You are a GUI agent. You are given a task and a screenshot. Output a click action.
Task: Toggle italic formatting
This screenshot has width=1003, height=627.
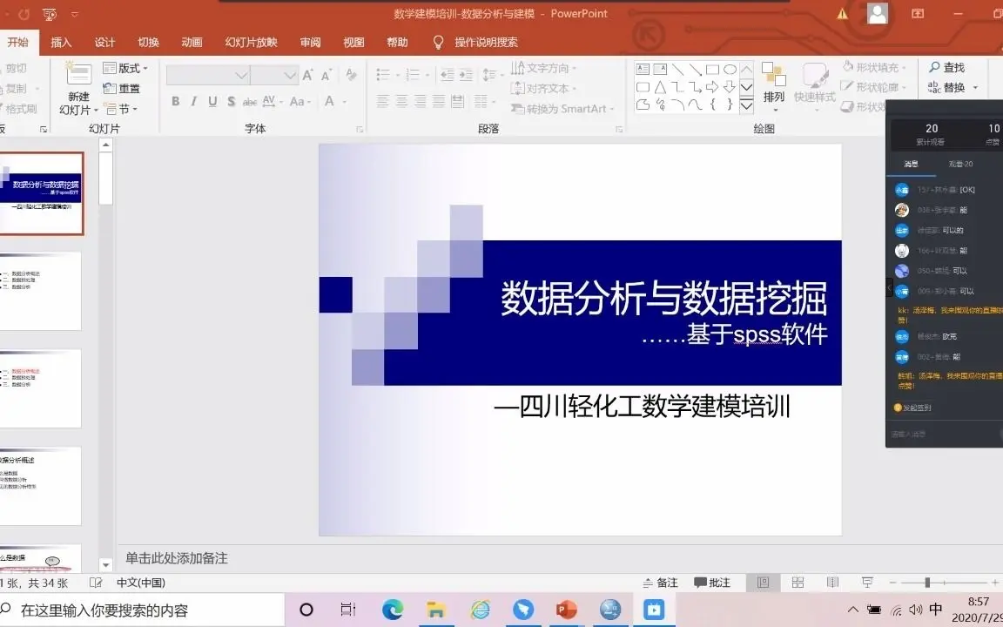194,101
